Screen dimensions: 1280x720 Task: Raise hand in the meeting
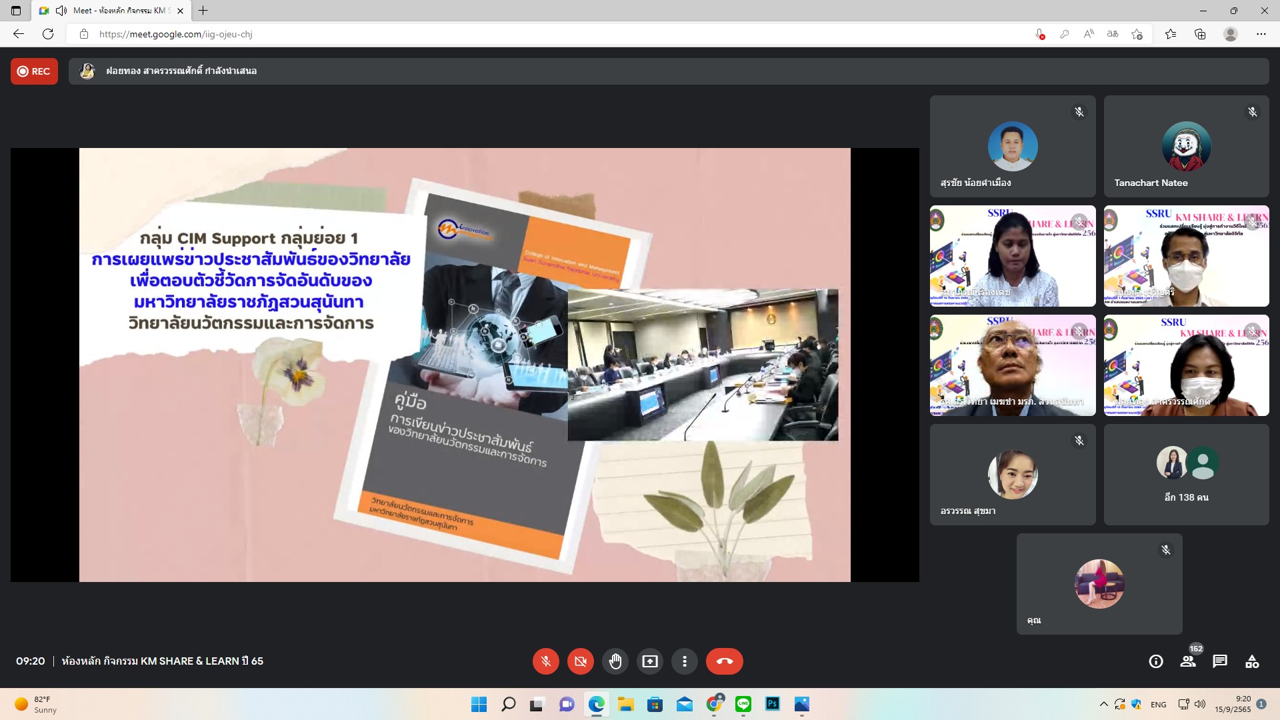[615, 661]
